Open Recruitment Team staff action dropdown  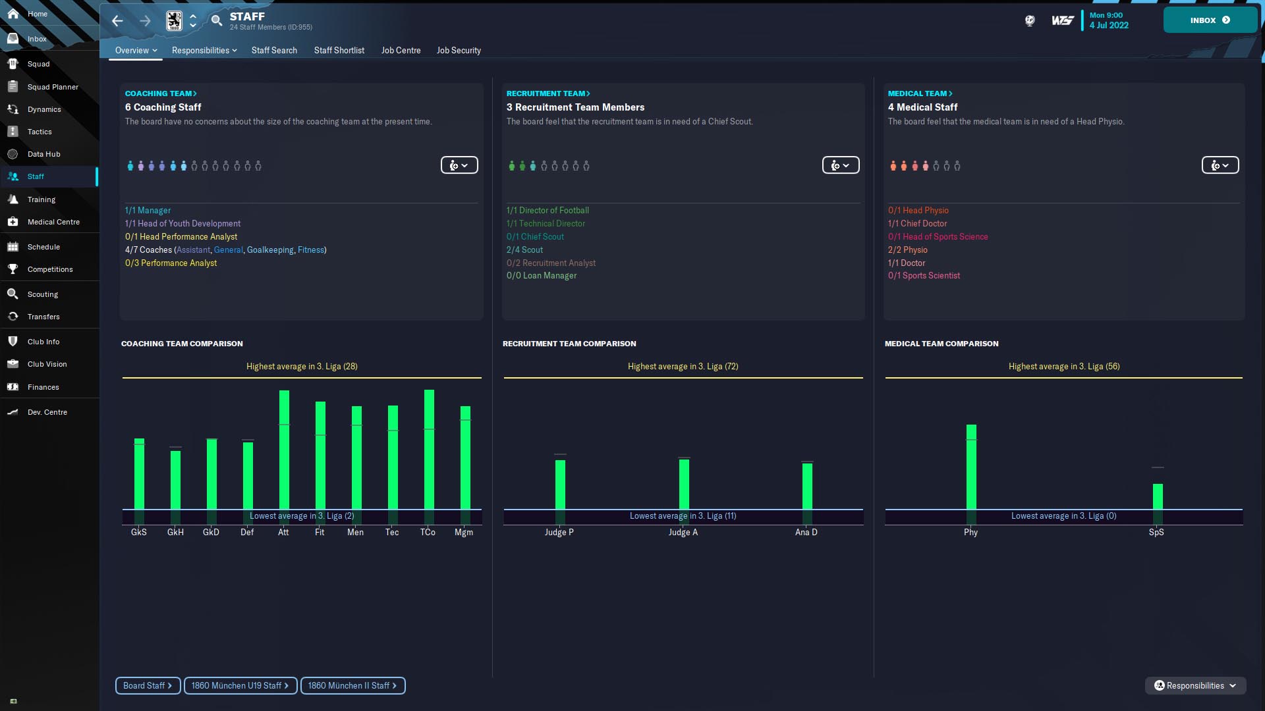tap(840, 165)
